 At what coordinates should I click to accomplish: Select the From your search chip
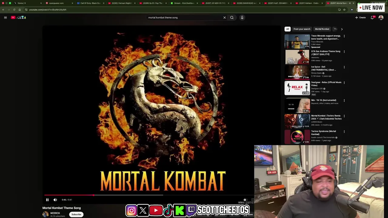(302, 29)
